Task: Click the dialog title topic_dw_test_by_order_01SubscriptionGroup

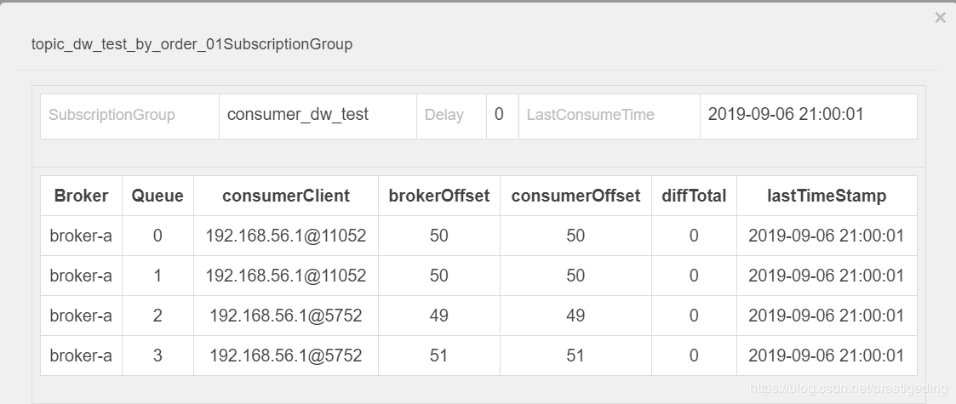Action: (x=192, y=44)
